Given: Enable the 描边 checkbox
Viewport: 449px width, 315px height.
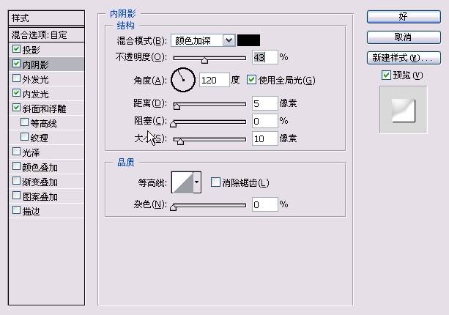Looking at the screenshot, I should (17, 210).
